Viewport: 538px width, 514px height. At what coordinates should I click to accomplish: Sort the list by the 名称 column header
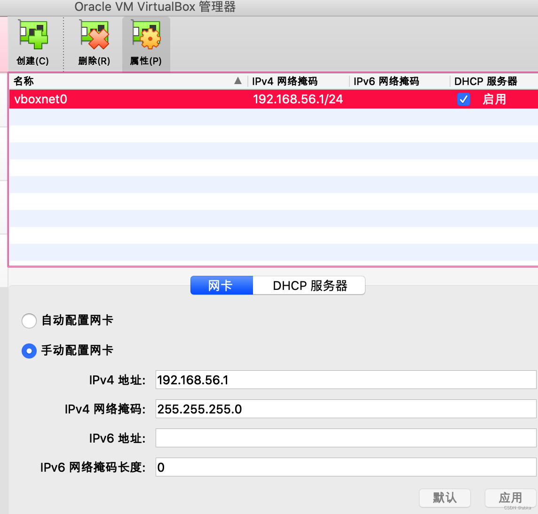(x=127, y=81)
